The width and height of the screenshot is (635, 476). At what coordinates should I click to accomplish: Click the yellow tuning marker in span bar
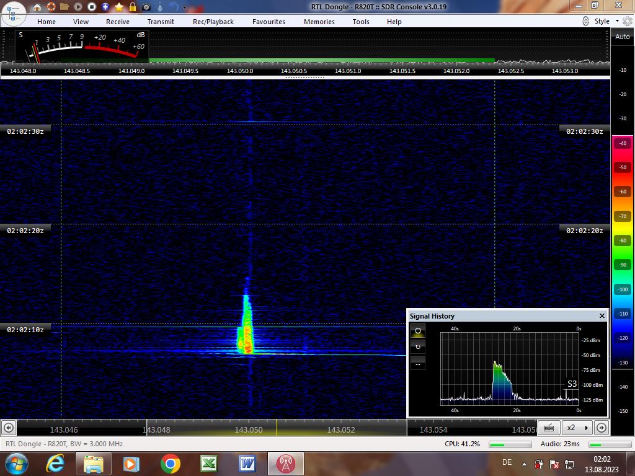277,428
